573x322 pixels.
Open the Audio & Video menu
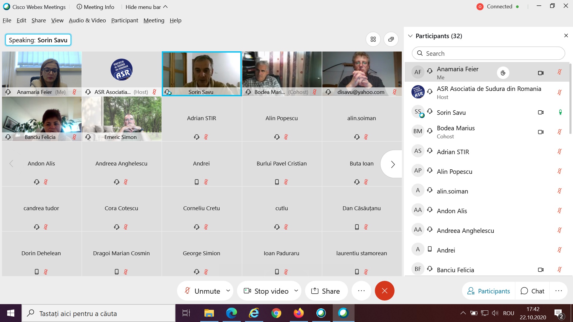[87, 20]
